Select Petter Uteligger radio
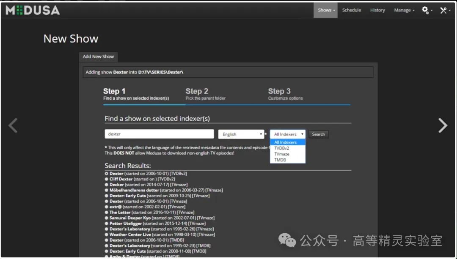The width and height of the screenshot is (457, 259). [x=106, y=224]
